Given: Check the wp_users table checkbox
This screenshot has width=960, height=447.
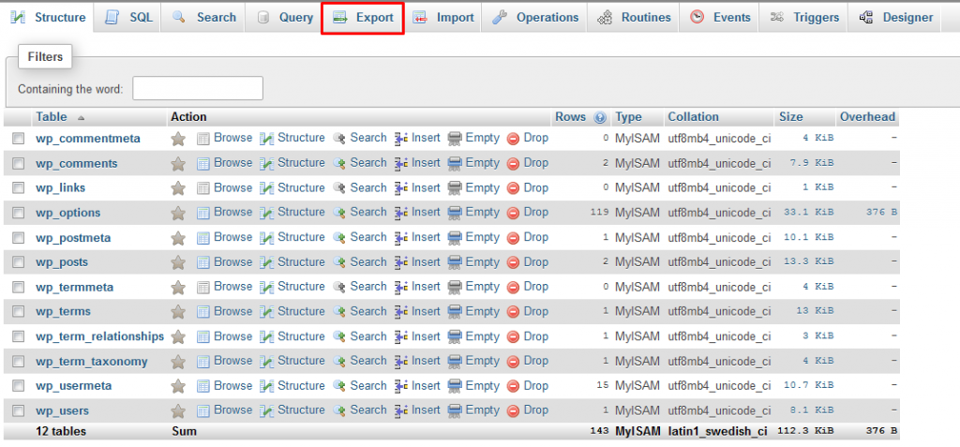Looking at the screenshot, I should pos(19,410).
